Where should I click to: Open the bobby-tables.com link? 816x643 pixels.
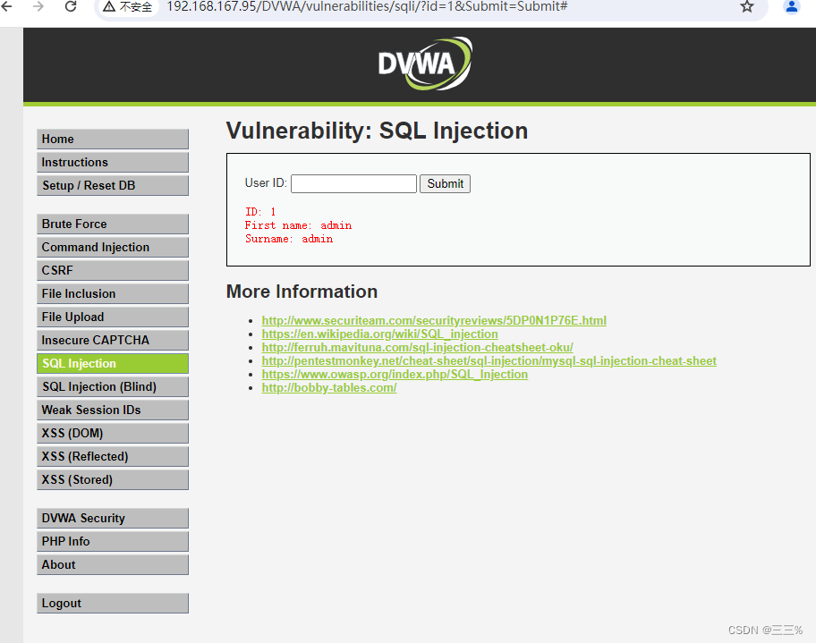(328, 387)
